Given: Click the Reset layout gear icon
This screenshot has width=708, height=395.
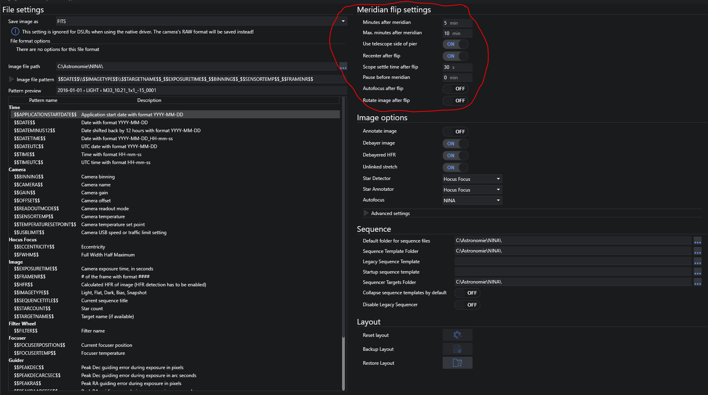Looking at the screenshot, I should [x=457, y=335].
